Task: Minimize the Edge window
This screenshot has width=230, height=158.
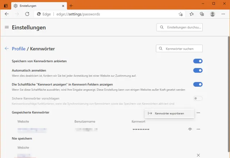Action: pos(203,4)
